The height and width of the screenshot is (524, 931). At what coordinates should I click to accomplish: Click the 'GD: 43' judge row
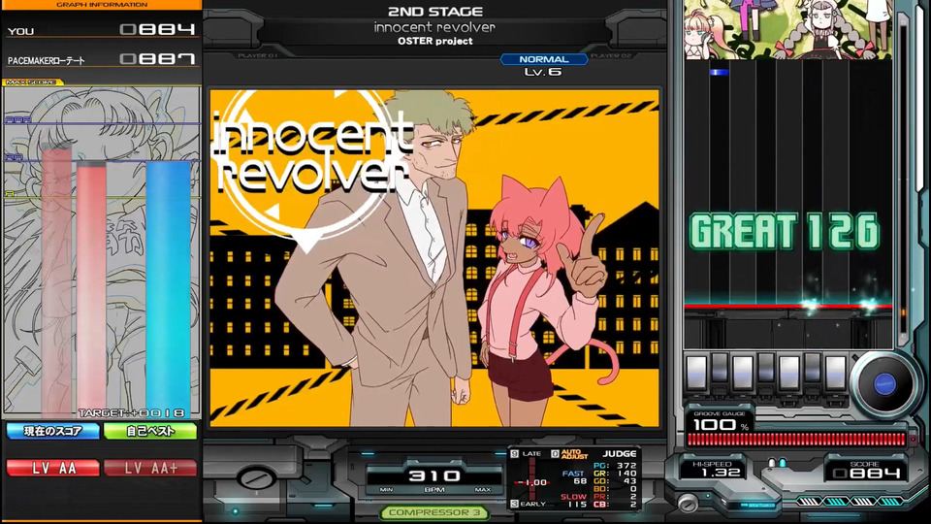point(615,481)
